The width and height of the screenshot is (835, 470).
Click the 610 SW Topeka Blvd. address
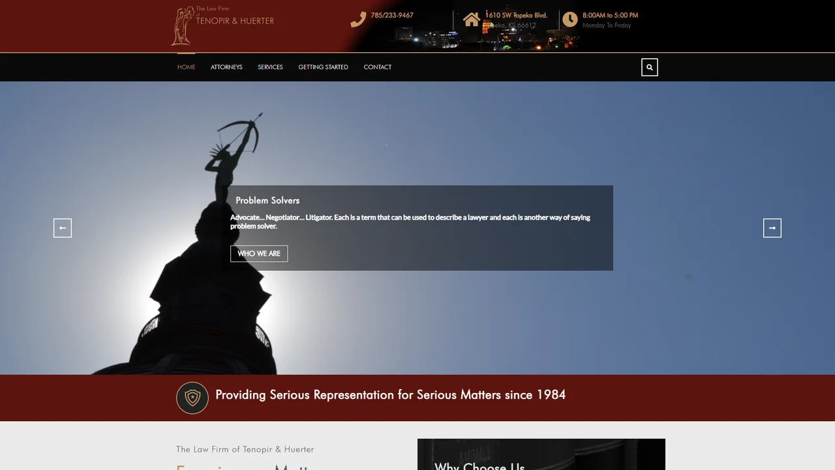click(517, 15)
